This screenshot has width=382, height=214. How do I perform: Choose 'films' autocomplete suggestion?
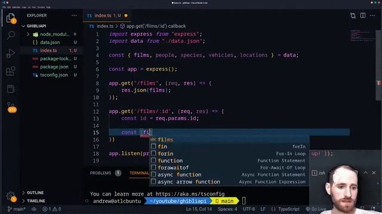[229, 140]
